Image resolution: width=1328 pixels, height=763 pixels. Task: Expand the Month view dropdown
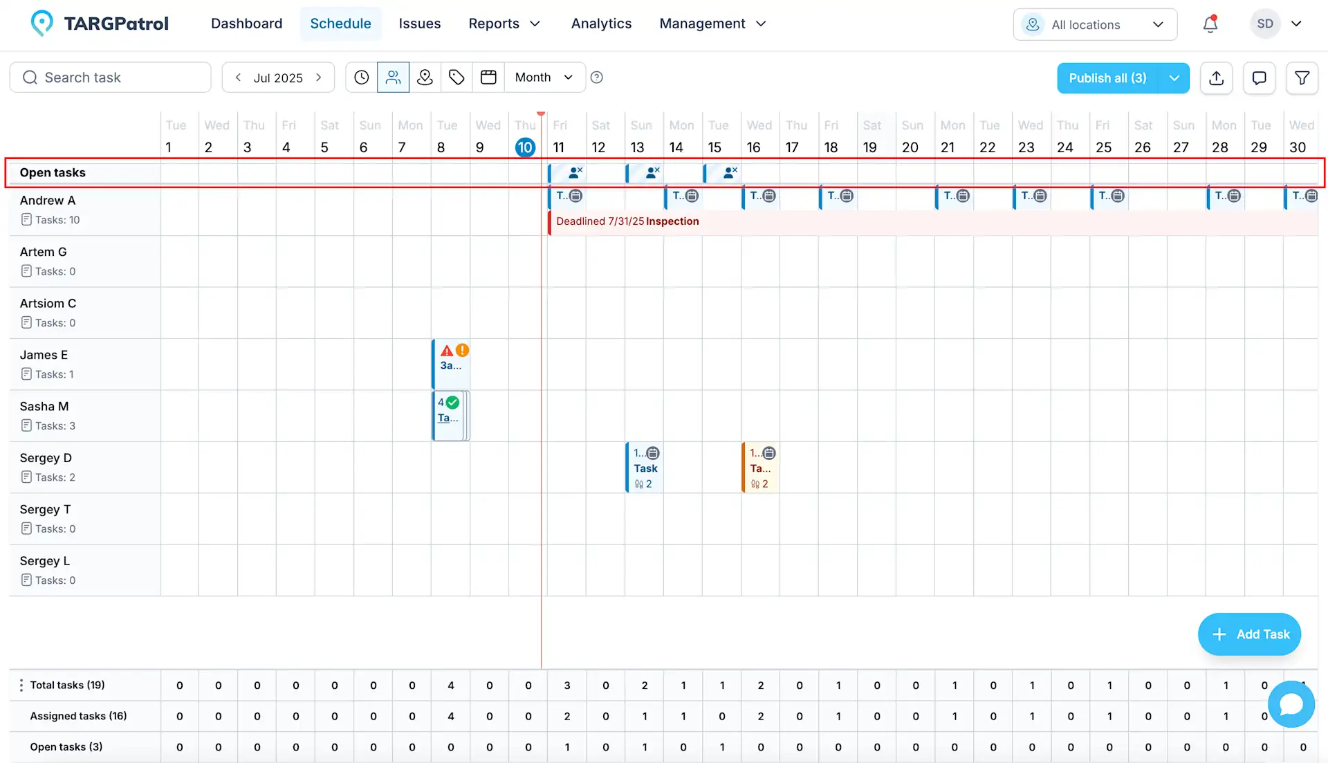point(544,77)
